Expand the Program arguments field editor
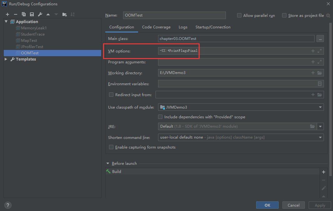Viewport: 333px width, 211px height. tap(320, 62)
